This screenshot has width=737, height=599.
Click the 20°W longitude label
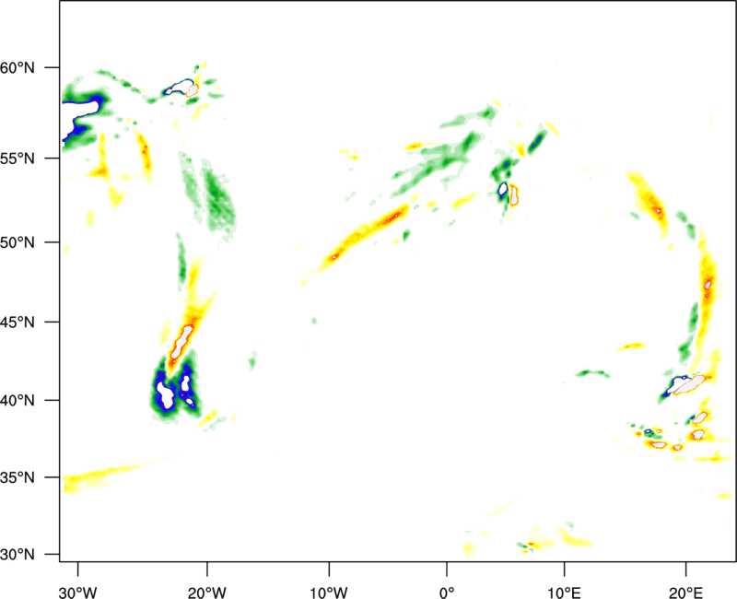pos(207,593)
